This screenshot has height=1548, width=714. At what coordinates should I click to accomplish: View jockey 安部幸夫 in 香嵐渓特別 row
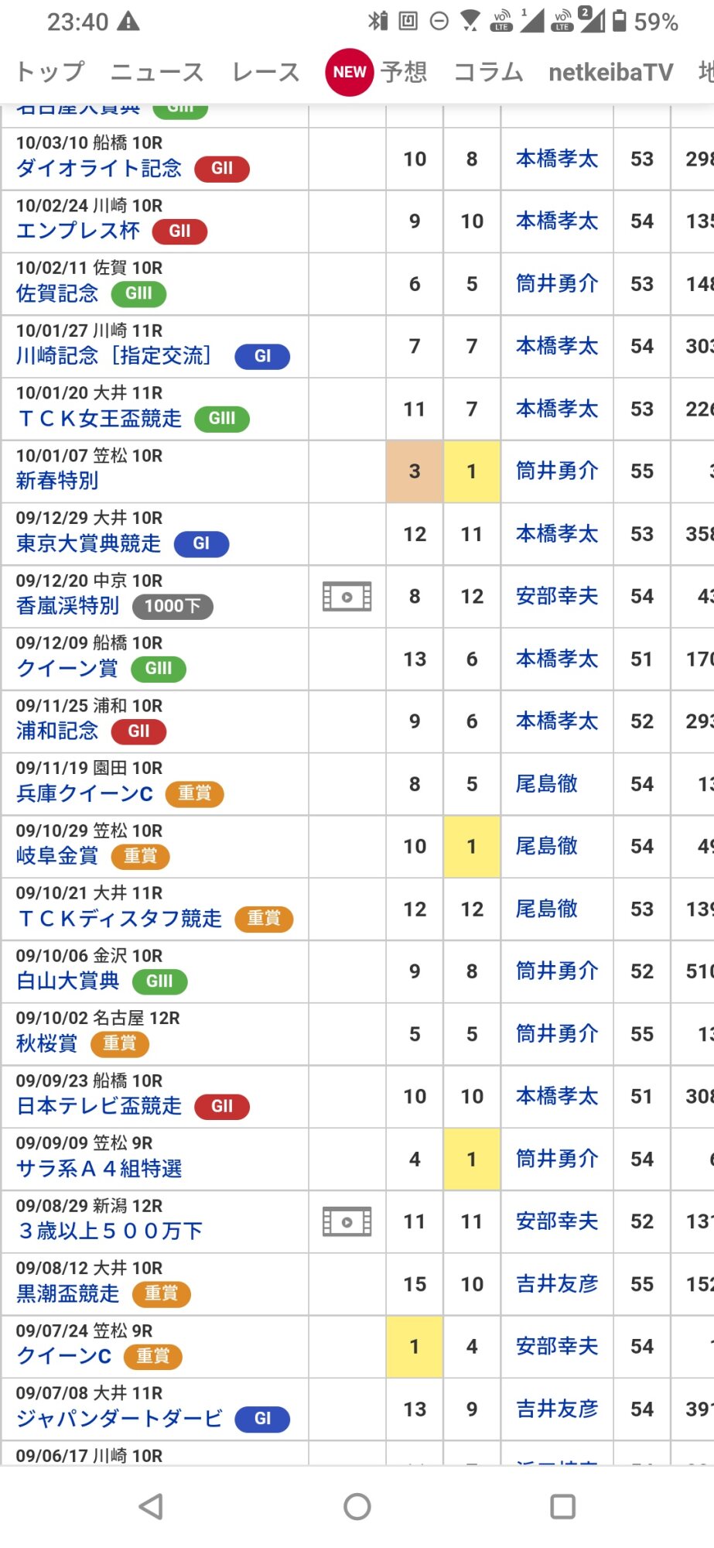tap(557, 596)
